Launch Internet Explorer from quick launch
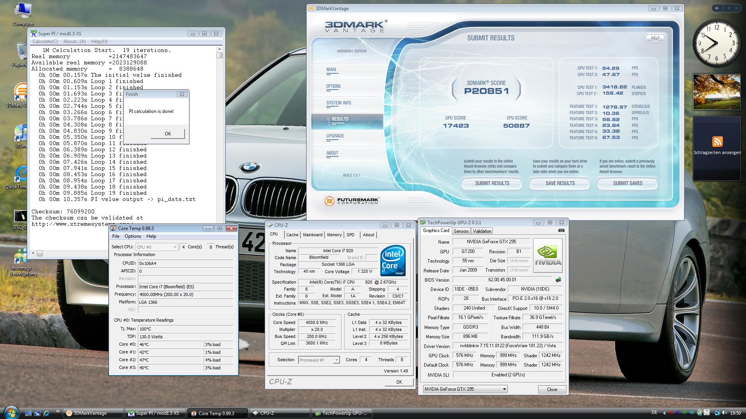This screenshot has height=419, width=746. pyautogui.click(x=46, y=413)
